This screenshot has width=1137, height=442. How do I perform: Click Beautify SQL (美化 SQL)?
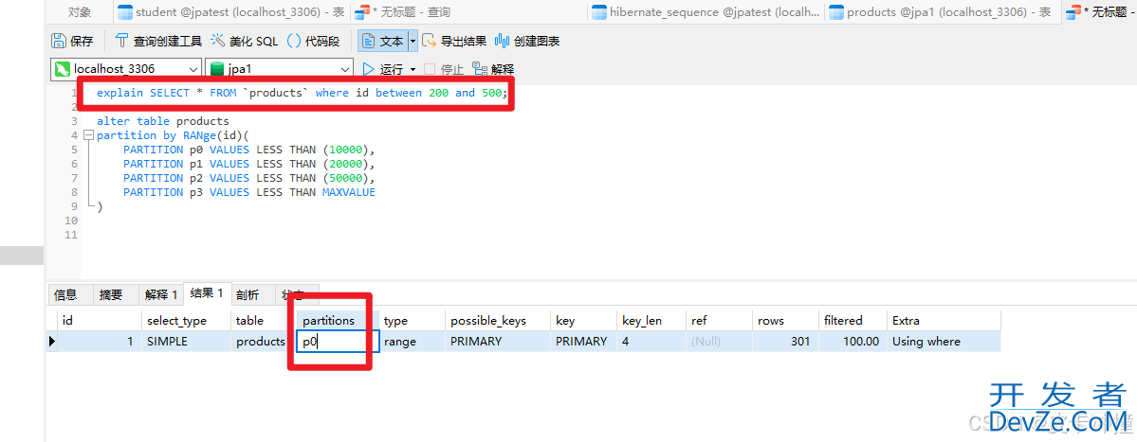click(245, 42)
